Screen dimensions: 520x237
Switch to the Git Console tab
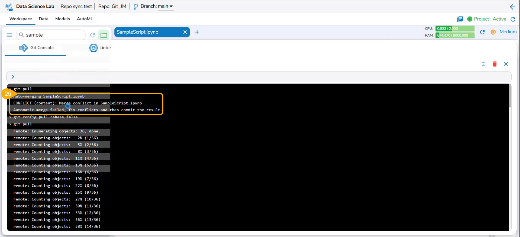click(36, 48)
